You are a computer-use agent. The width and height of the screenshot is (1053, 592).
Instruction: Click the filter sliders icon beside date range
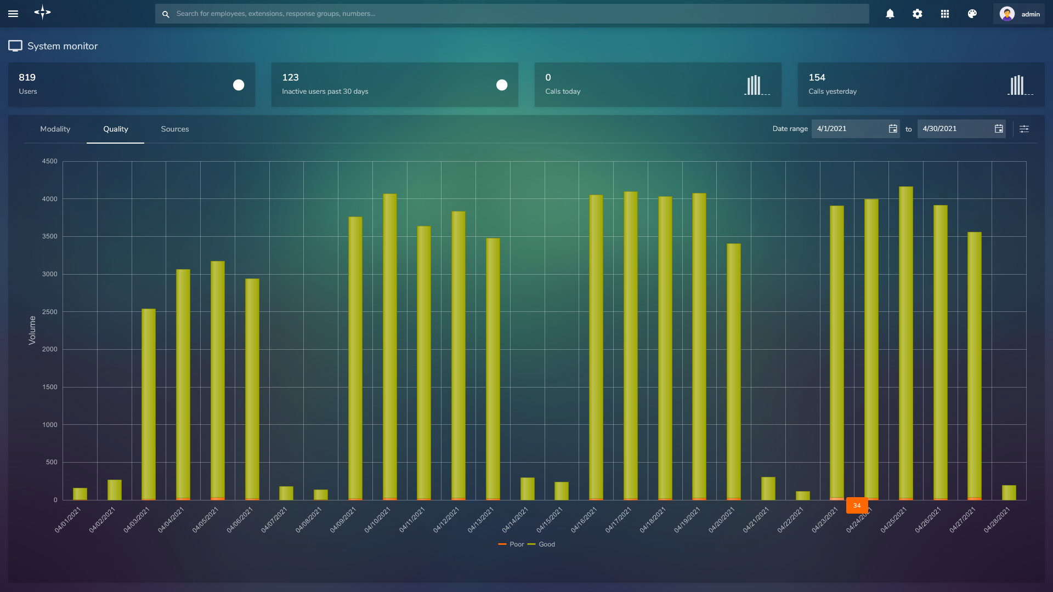tap(1024, 129)
